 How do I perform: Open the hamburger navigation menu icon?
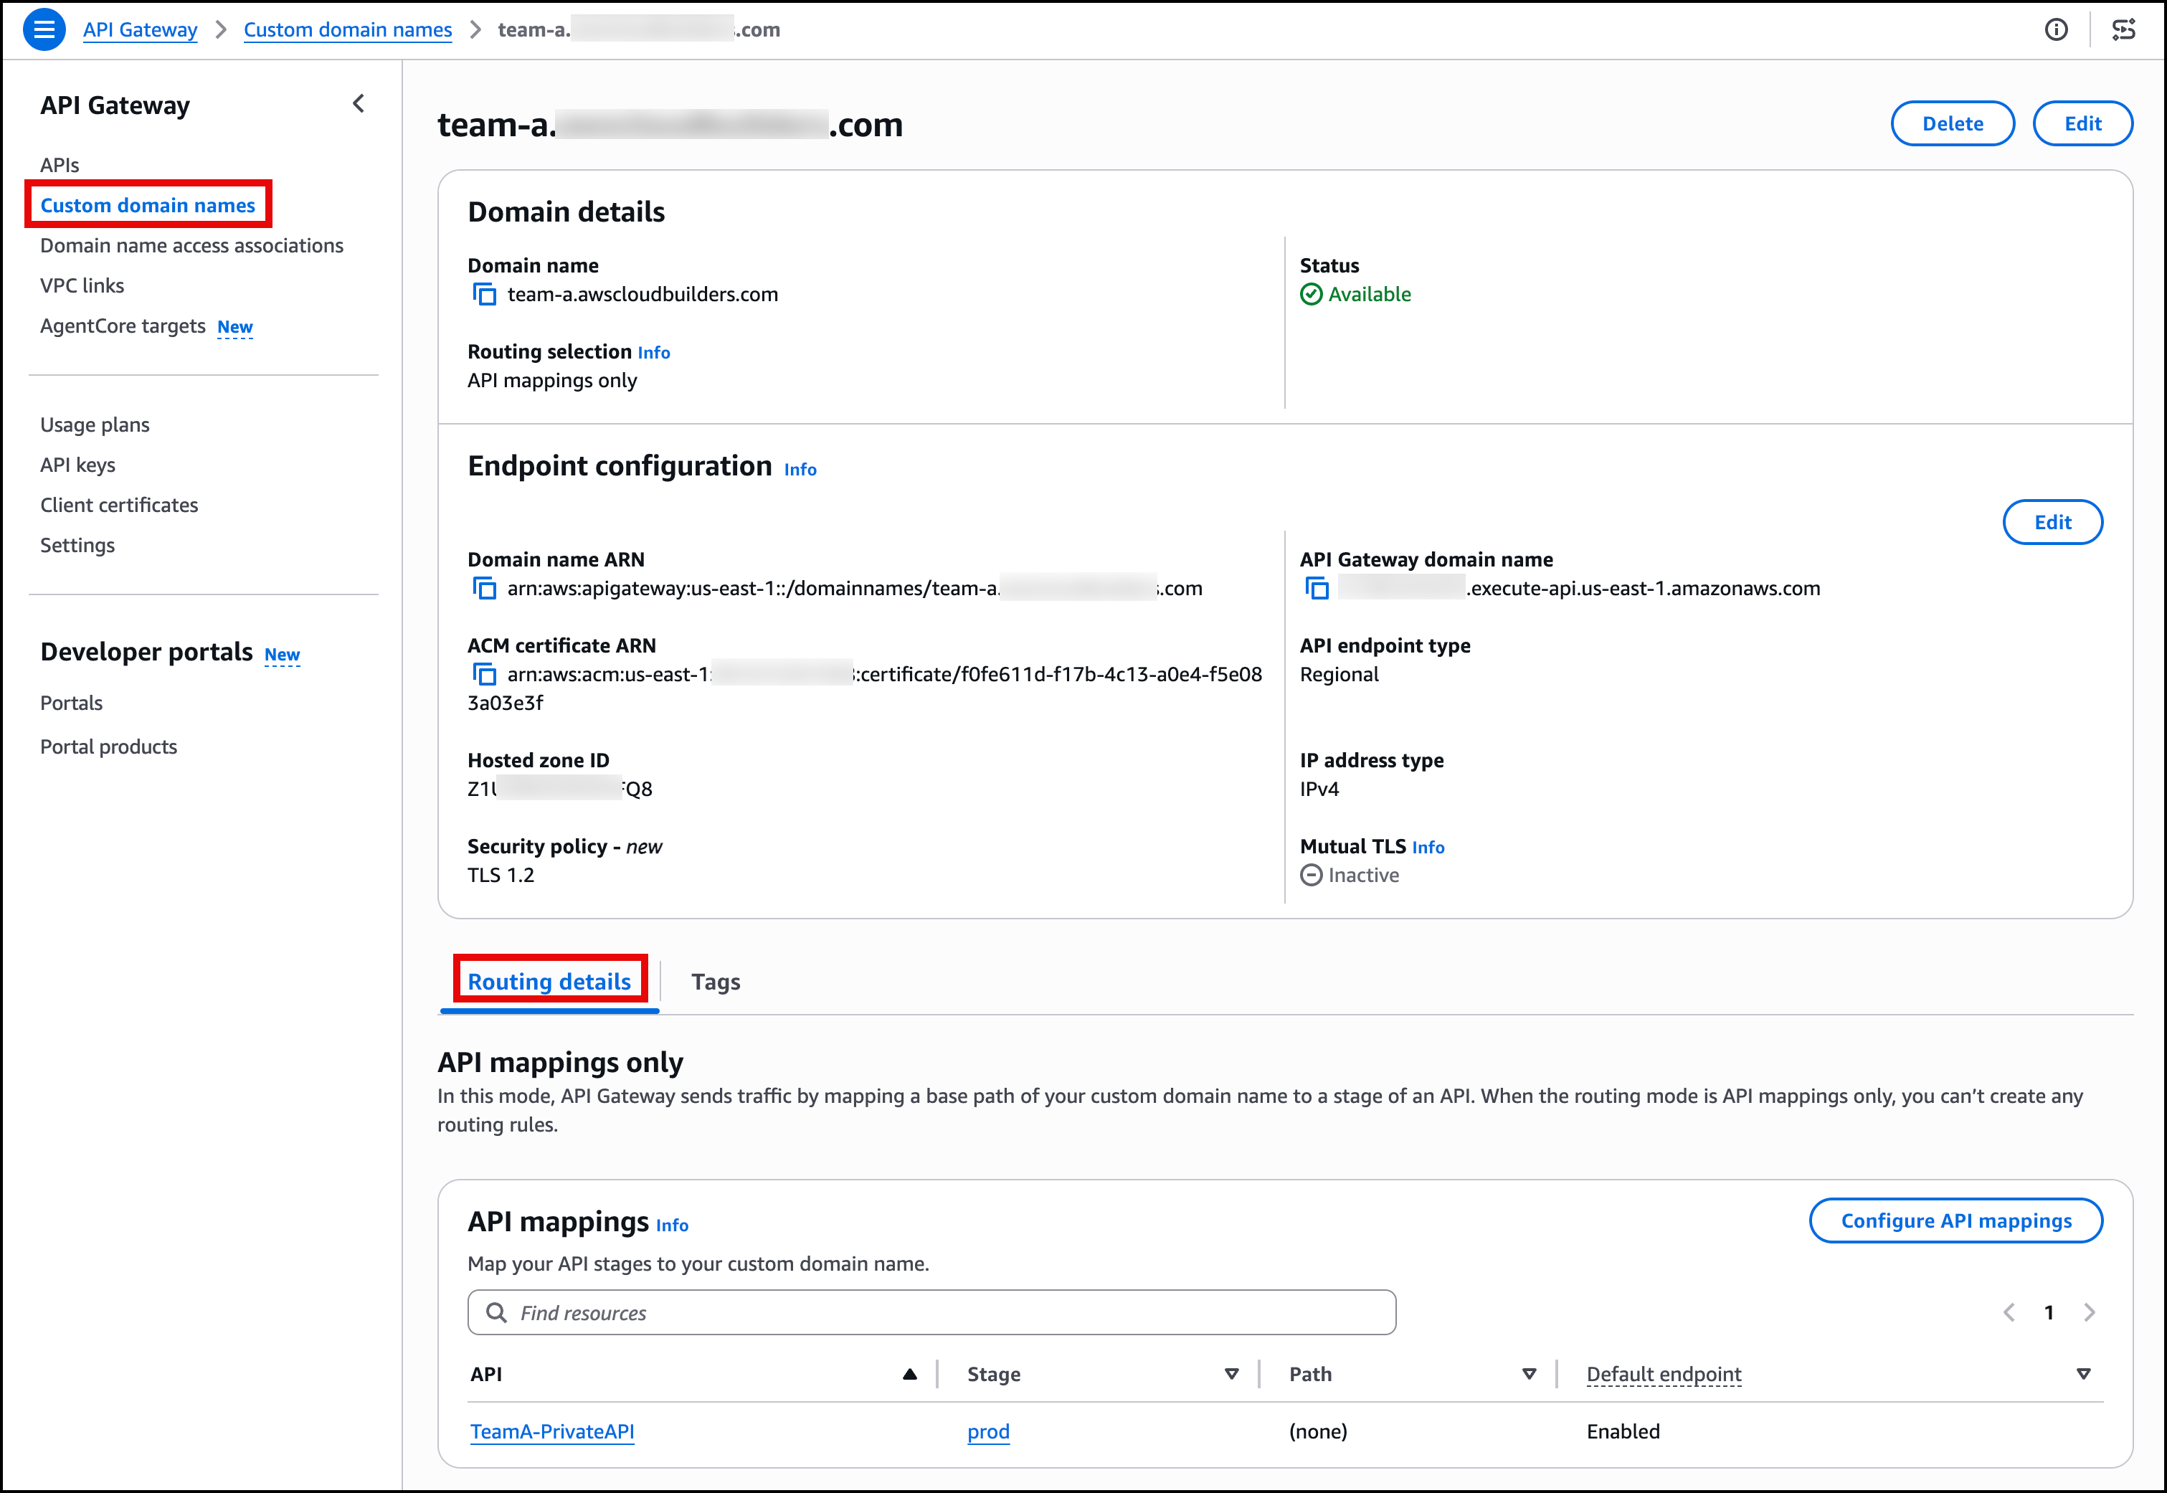[43, 29]
